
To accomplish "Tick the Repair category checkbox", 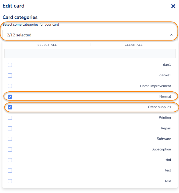I will (10, 128).
